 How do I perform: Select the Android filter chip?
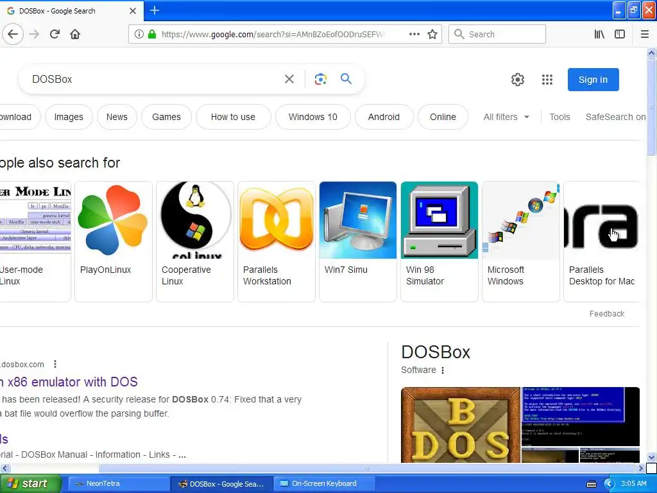(384, 117)
